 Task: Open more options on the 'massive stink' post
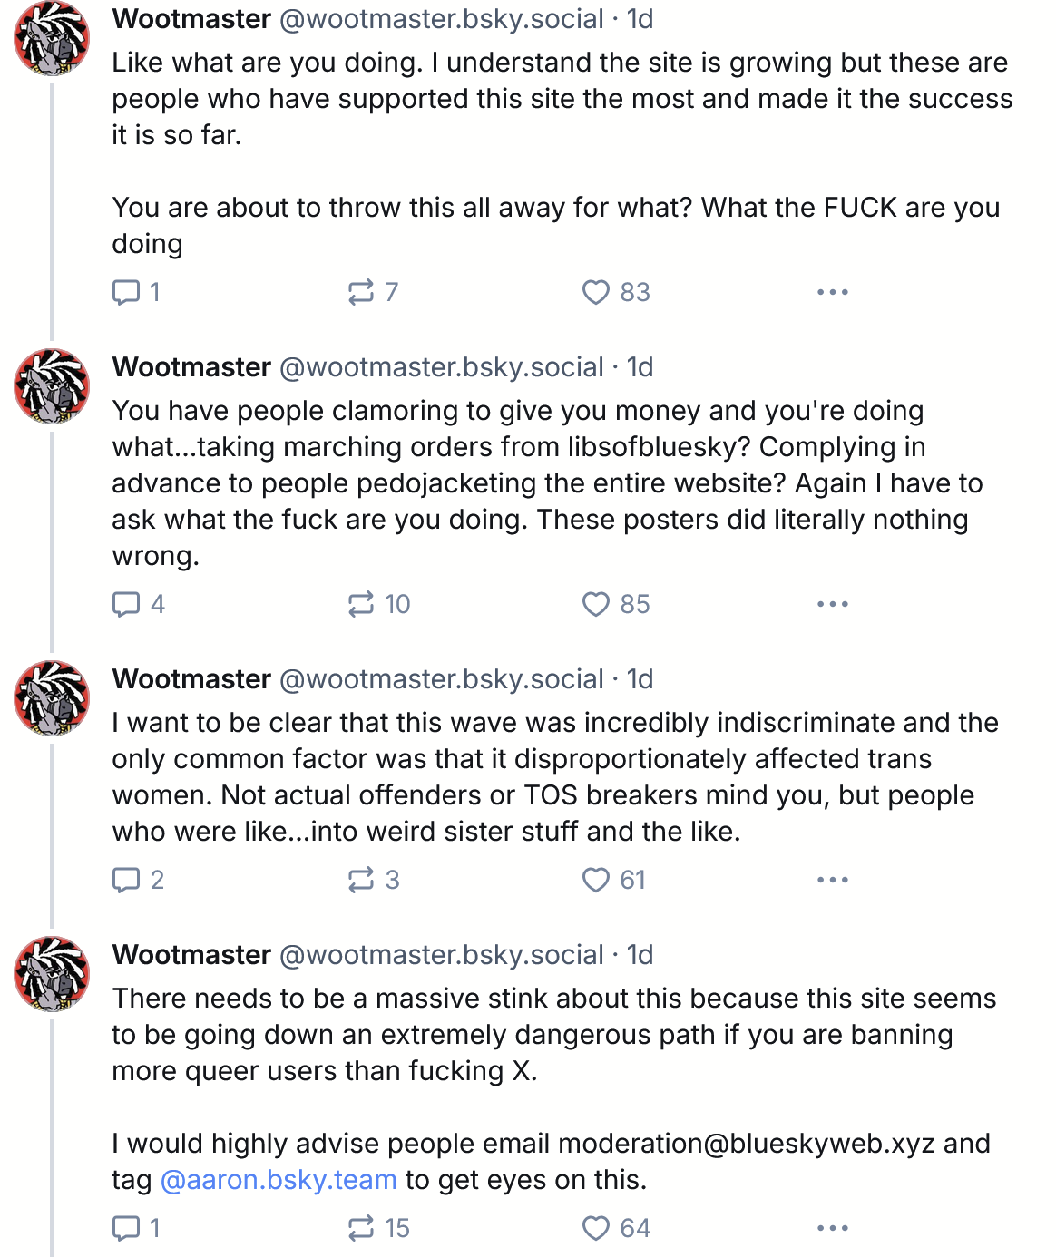click(x=832, y=1228)
